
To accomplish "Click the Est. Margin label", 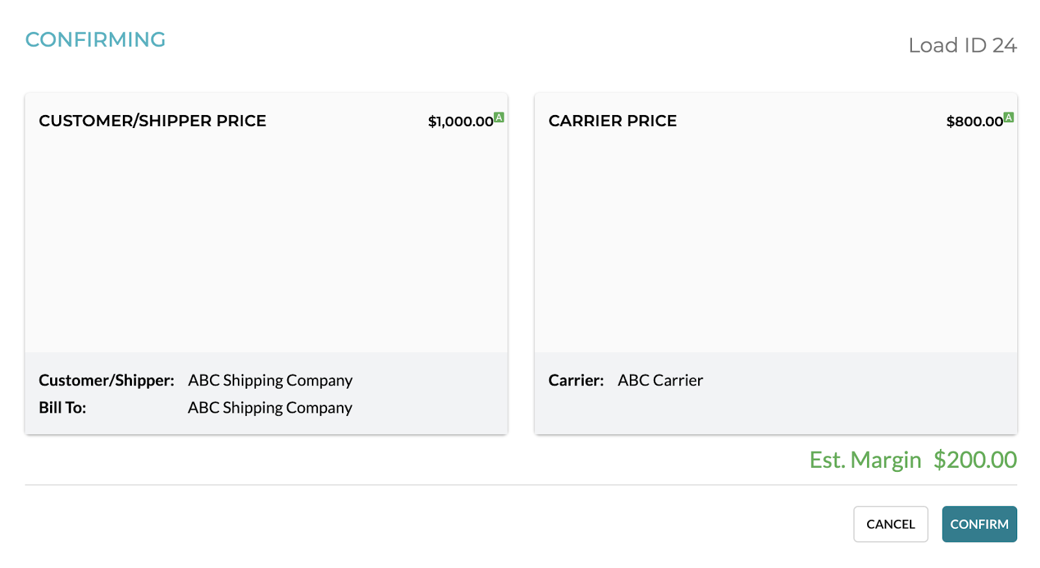I will pyautogui.click(x=865, y=460).
